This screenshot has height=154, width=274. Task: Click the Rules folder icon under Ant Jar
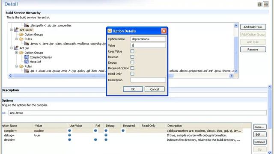21,66
